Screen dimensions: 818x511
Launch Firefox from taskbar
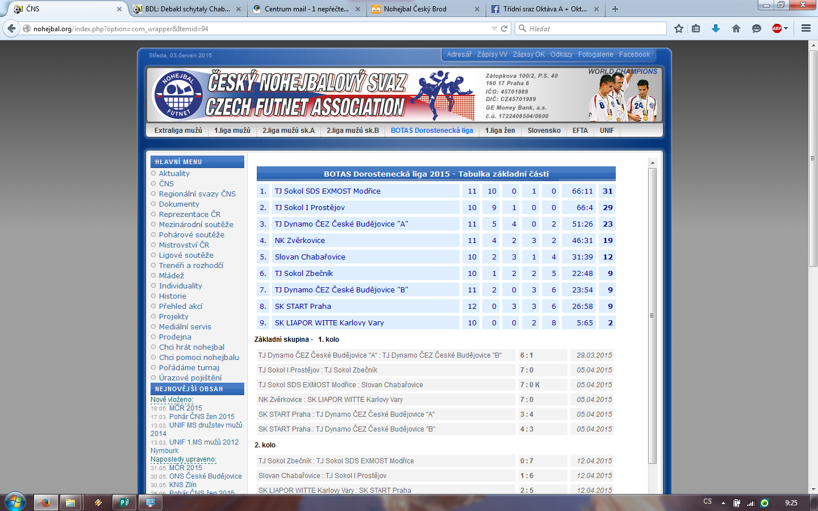coord(45,502)
